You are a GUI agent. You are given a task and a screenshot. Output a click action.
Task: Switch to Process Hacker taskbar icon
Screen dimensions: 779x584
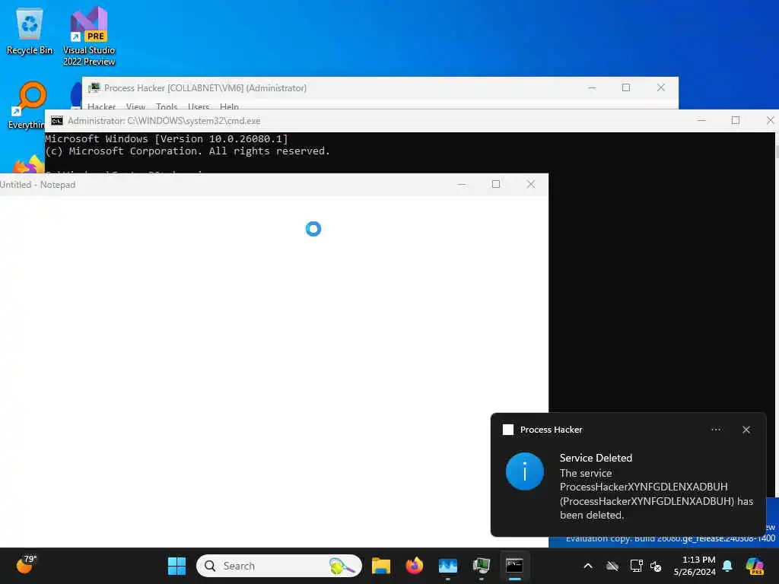point(481,566)
